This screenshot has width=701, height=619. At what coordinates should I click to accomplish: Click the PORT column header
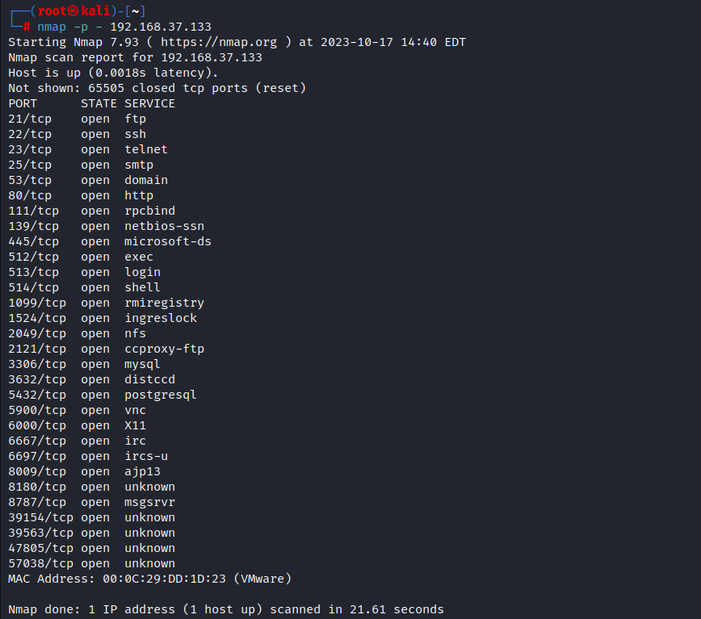(23, 103)
